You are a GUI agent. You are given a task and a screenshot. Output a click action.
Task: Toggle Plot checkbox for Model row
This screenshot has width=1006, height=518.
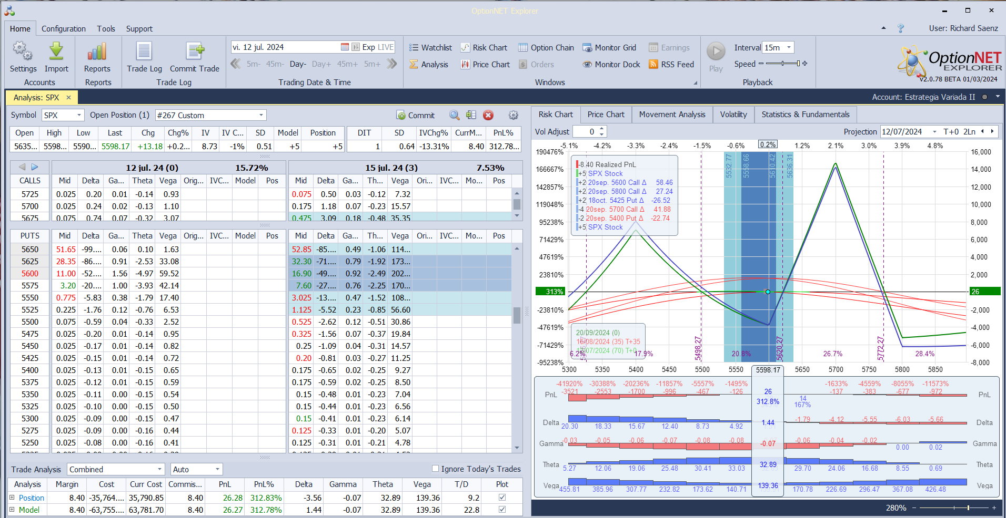click(502, 509)
